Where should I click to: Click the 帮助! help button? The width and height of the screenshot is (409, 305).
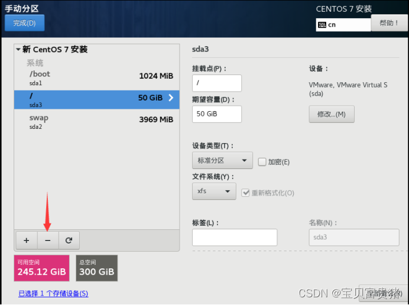[x=389, y=23]
